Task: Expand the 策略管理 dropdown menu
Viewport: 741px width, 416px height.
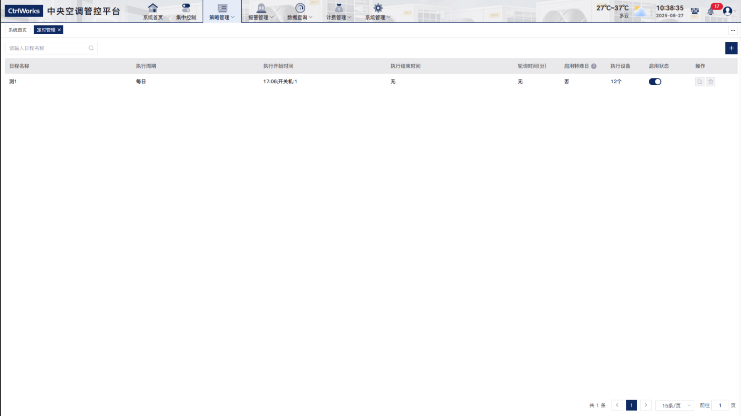Action: [x=222, y=11]
